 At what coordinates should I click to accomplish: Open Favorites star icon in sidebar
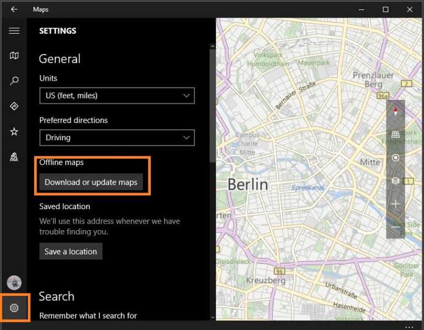click(x=14, y=132)
